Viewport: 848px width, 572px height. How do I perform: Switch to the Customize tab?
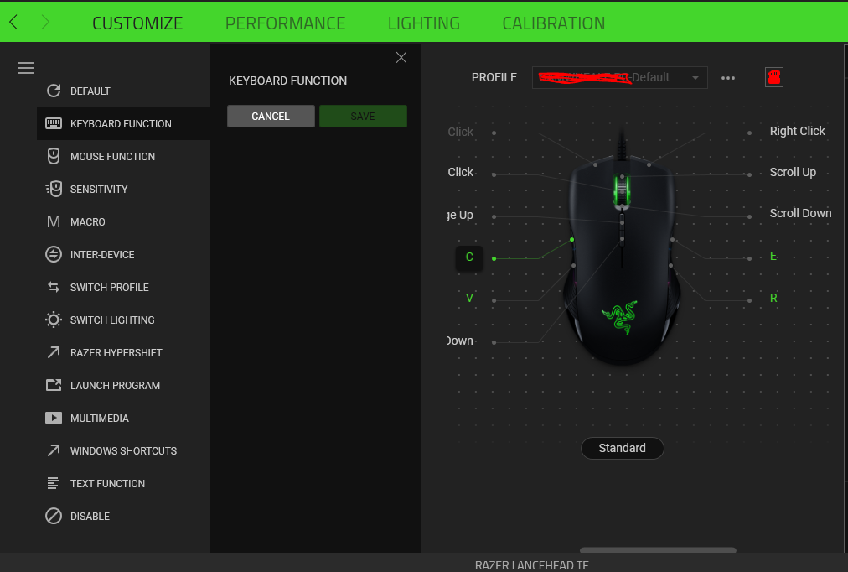pyautogui.click(x=137, y=23)
